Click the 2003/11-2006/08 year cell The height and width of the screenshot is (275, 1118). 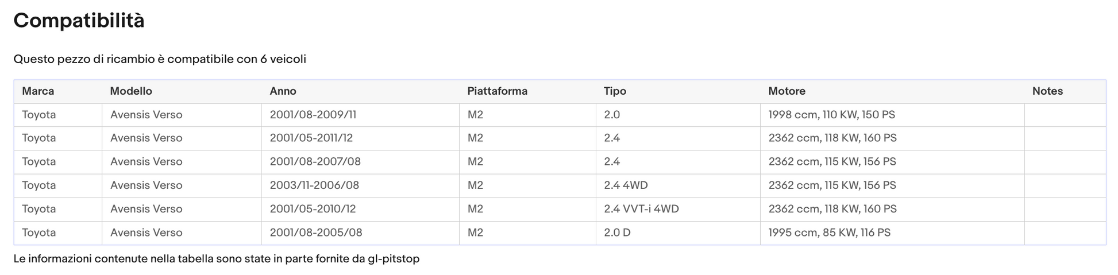(x=360, y=185)
